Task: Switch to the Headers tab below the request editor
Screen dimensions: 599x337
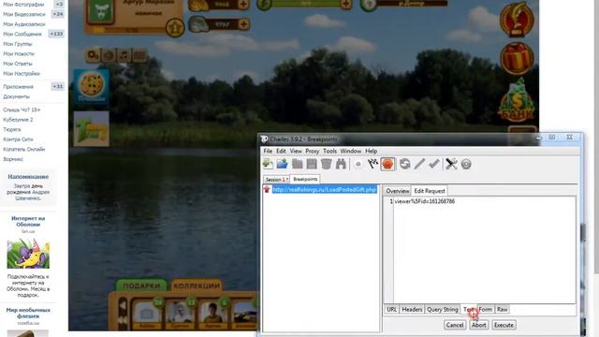Action: [412, 309]
